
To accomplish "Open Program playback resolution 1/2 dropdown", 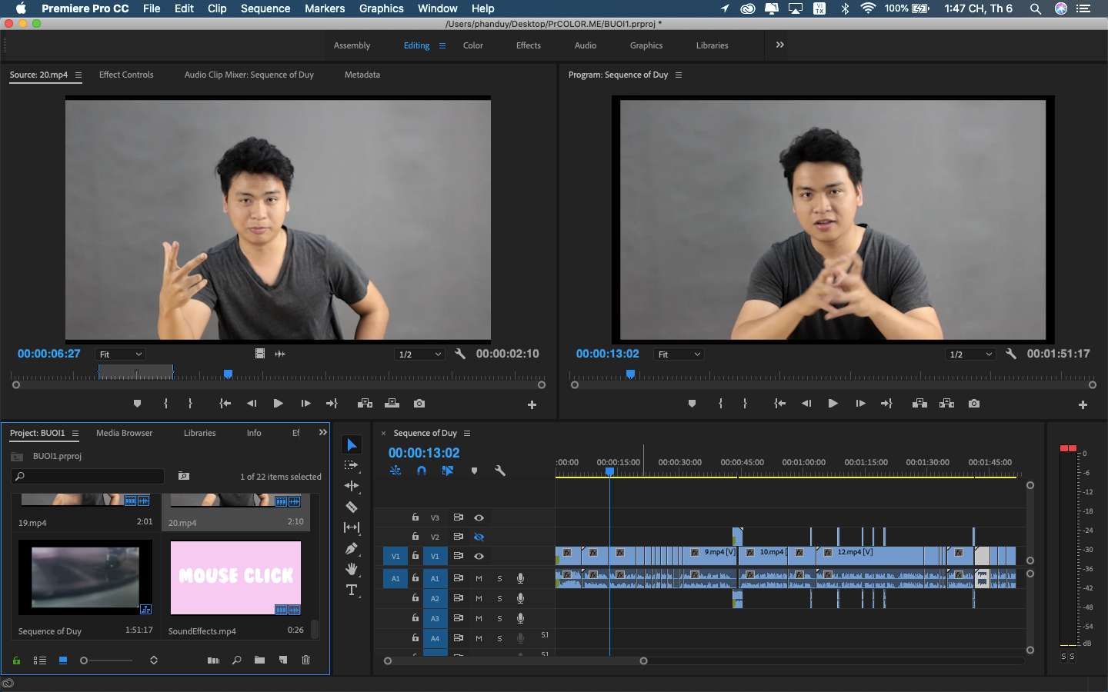I will tap(971, 354).
